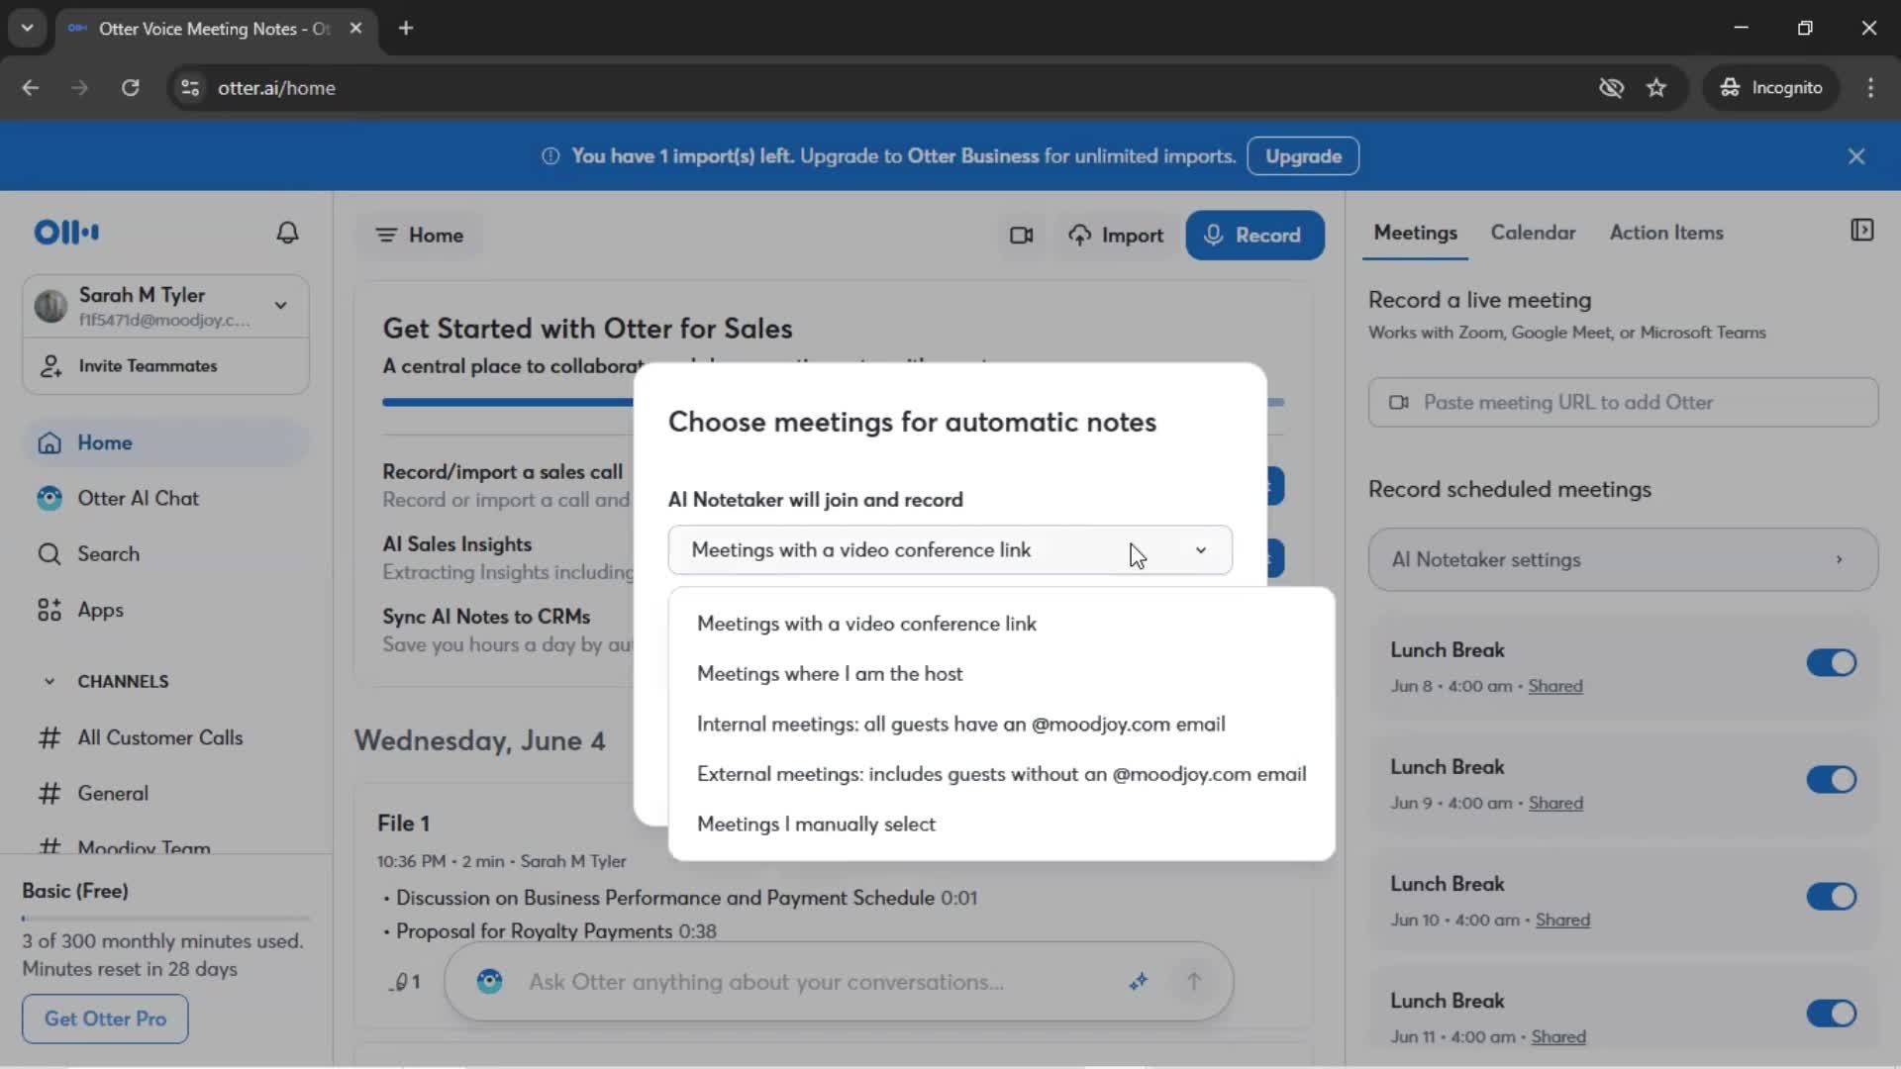Open the File 1 conversation

(x=403, y=824)
